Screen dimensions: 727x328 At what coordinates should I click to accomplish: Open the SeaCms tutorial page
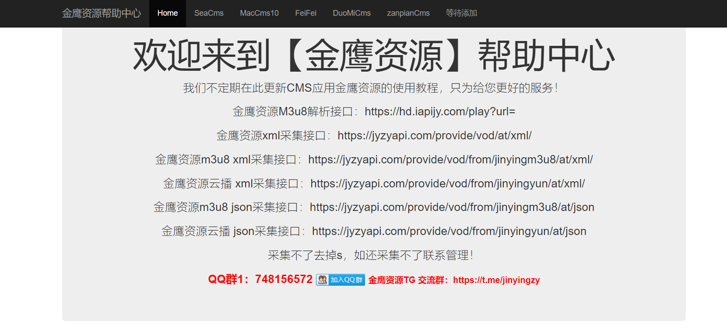tap(209, 13)
